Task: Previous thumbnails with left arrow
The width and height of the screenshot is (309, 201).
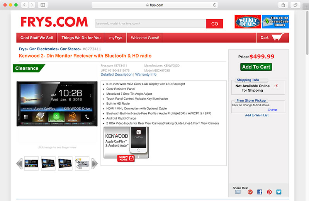Action: tap(19, 164)
